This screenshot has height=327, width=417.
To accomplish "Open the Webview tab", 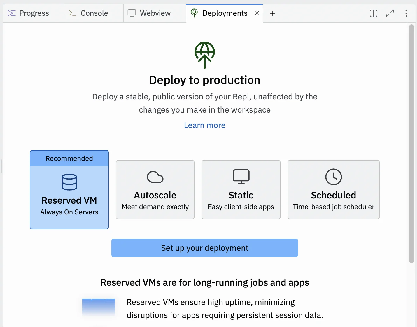I will (155, 13).
